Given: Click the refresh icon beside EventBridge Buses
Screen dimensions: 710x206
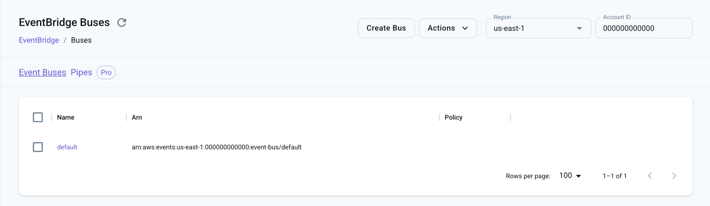Looking at the screenshot, I should [x=122, y=22].
